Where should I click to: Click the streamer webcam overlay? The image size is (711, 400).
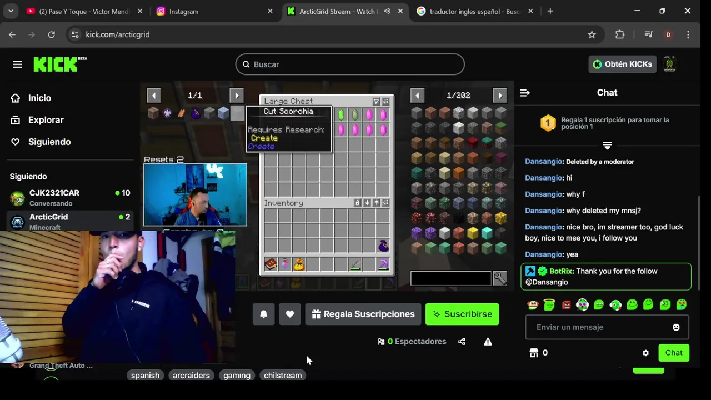(195, 194)
